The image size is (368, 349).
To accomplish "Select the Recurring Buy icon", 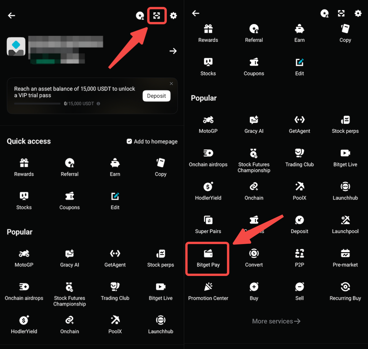I will pos(345,291).
